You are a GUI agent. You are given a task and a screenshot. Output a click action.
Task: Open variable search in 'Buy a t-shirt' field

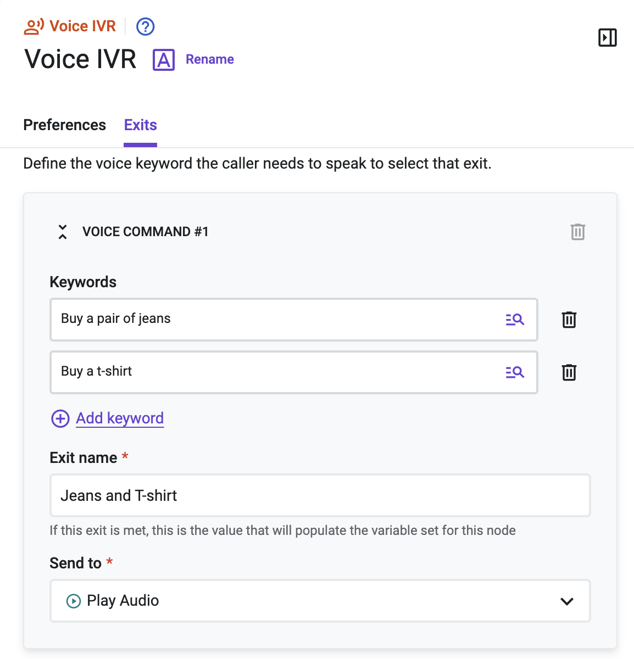(515, 372)
